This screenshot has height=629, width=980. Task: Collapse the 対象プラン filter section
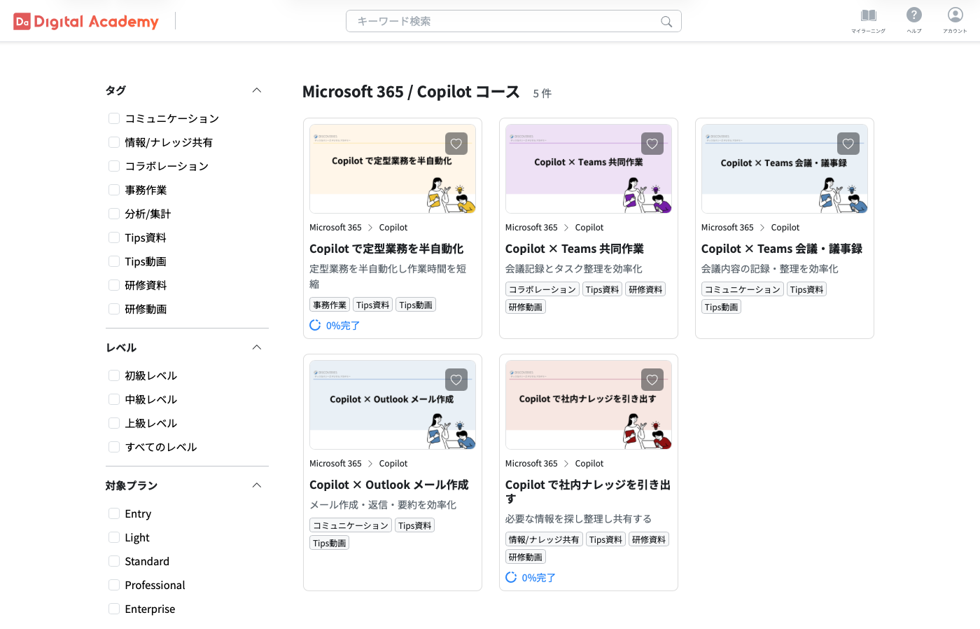257,485
